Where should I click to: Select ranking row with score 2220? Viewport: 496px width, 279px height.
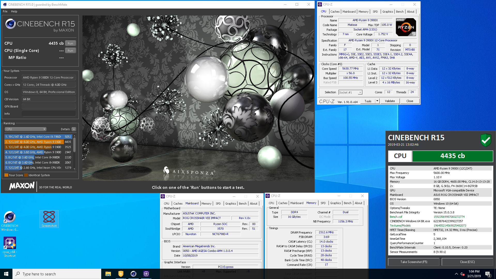pos(38,157)
